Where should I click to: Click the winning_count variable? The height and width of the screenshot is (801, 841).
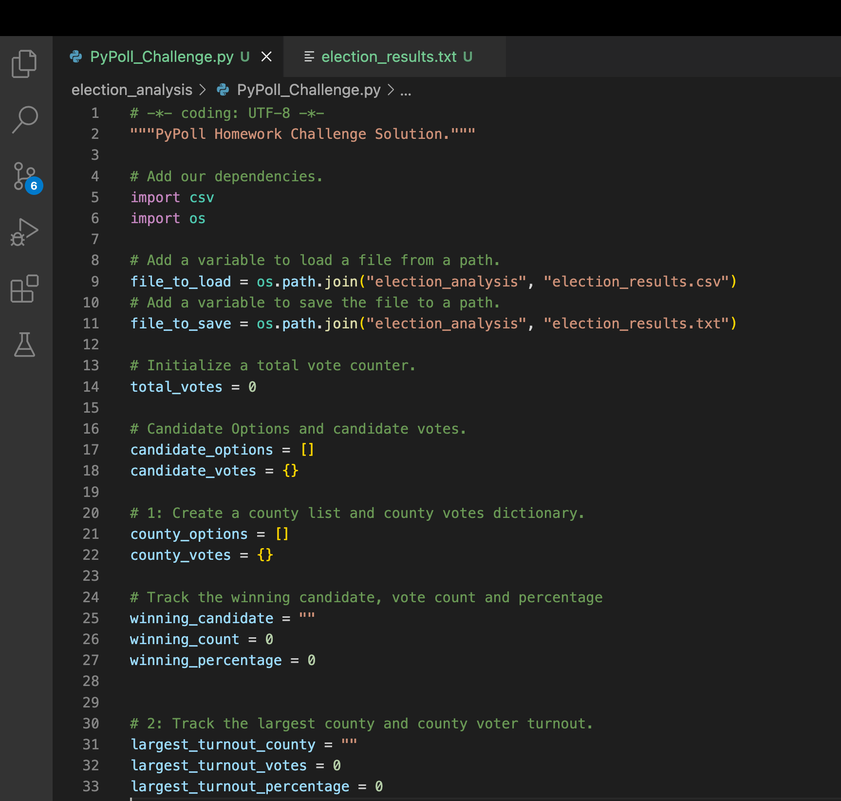[185, 639]
